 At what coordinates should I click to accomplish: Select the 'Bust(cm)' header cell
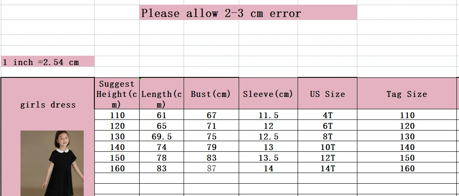(211, 94)
